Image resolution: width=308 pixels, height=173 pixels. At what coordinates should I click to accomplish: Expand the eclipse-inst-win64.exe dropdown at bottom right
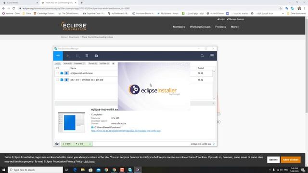[214, 144]
